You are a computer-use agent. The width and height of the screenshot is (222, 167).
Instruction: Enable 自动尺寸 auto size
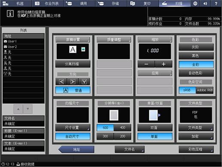[73, 136]
